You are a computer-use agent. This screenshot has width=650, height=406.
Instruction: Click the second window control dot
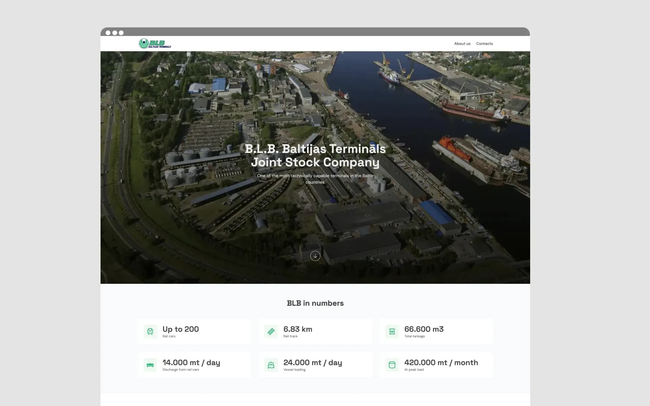(115, 33)
